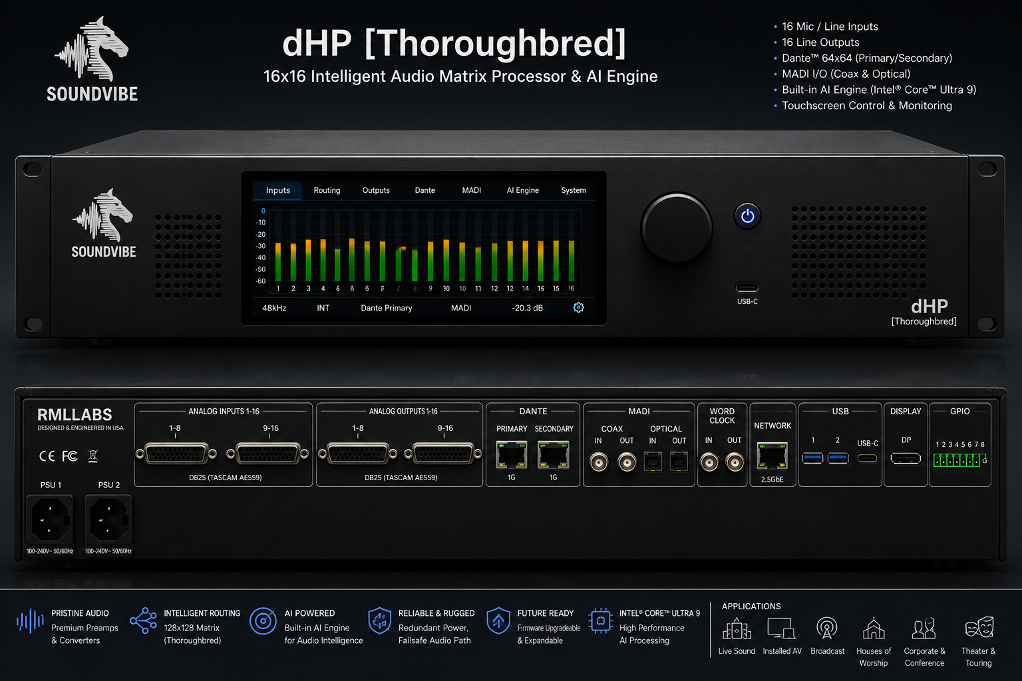Click the FCC certification mark

(x=70, y=456)
